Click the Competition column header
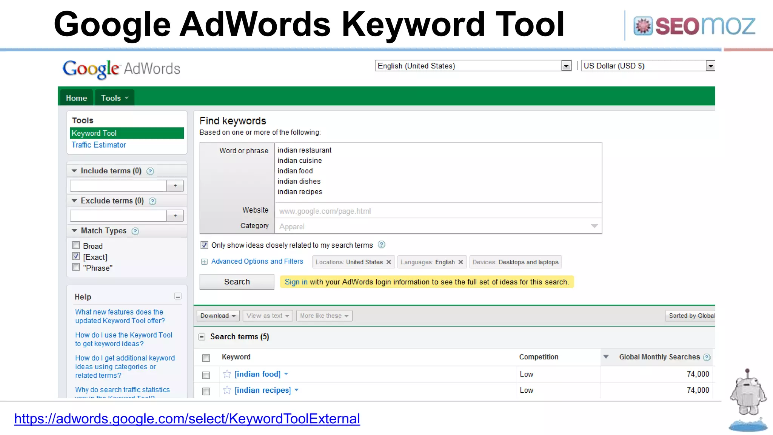Viewport: 773px width, 435px height. 539,357
